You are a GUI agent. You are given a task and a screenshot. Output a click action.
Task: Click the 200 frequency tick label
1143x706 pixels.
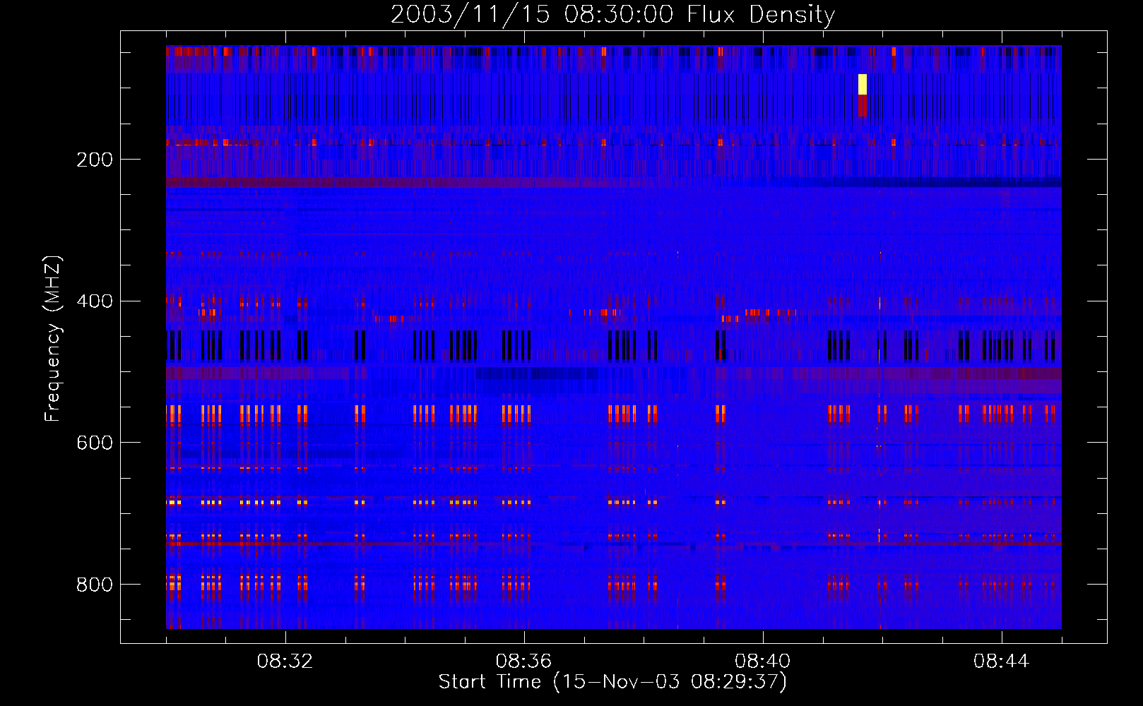95,160
